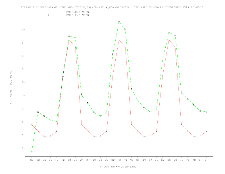Screen dimensions: 225x174
Task: Click the x-axis tick label 54
Action: 144,160
